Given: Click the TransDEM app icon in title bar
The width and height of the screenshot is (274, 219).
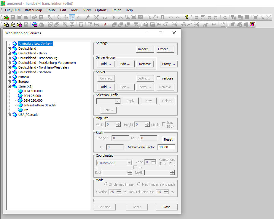Looking at the screenshot, I should pyautogui.click(x=3, y=3).
